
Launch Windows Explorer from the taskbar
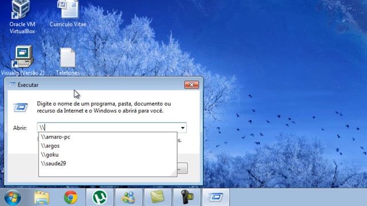[42, 197]
